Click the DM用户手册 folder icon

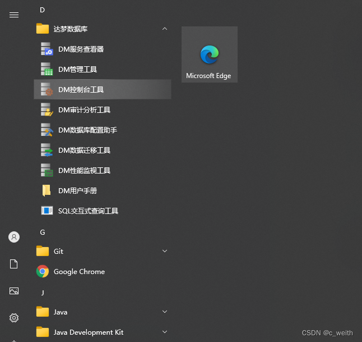(x=47, y=190)
